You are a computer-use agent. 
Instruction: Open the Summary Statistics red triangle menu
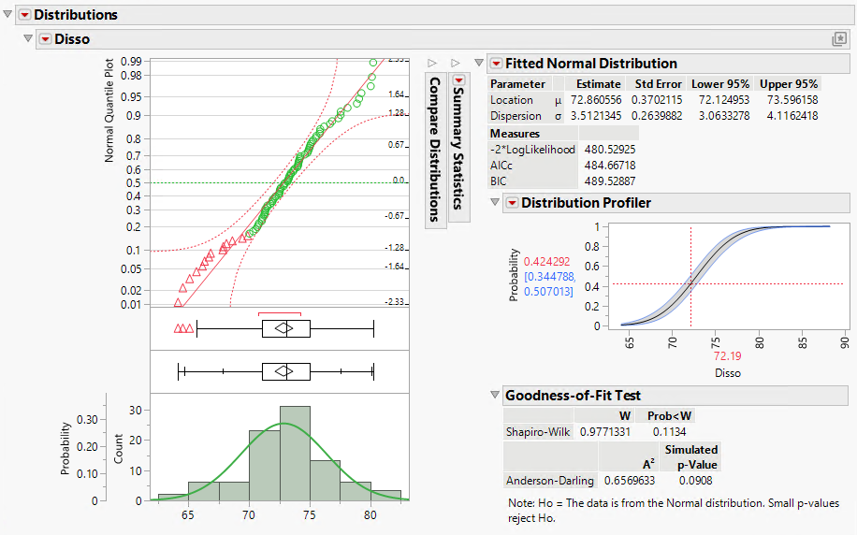coord(458,80)
